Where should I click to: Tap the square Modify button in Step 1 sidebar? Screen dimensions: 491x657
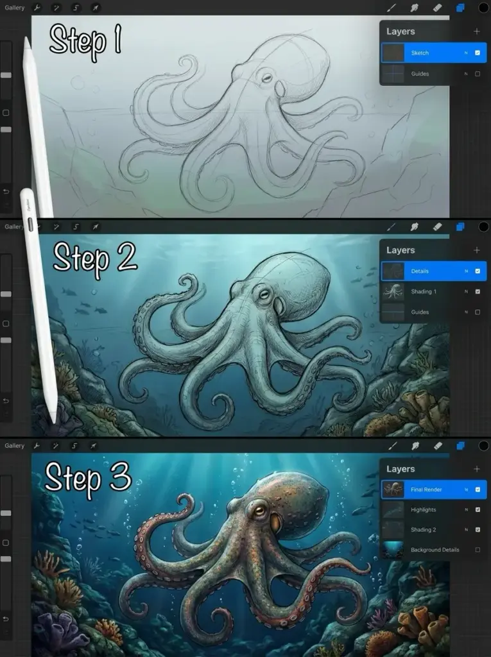pos(6,113)
